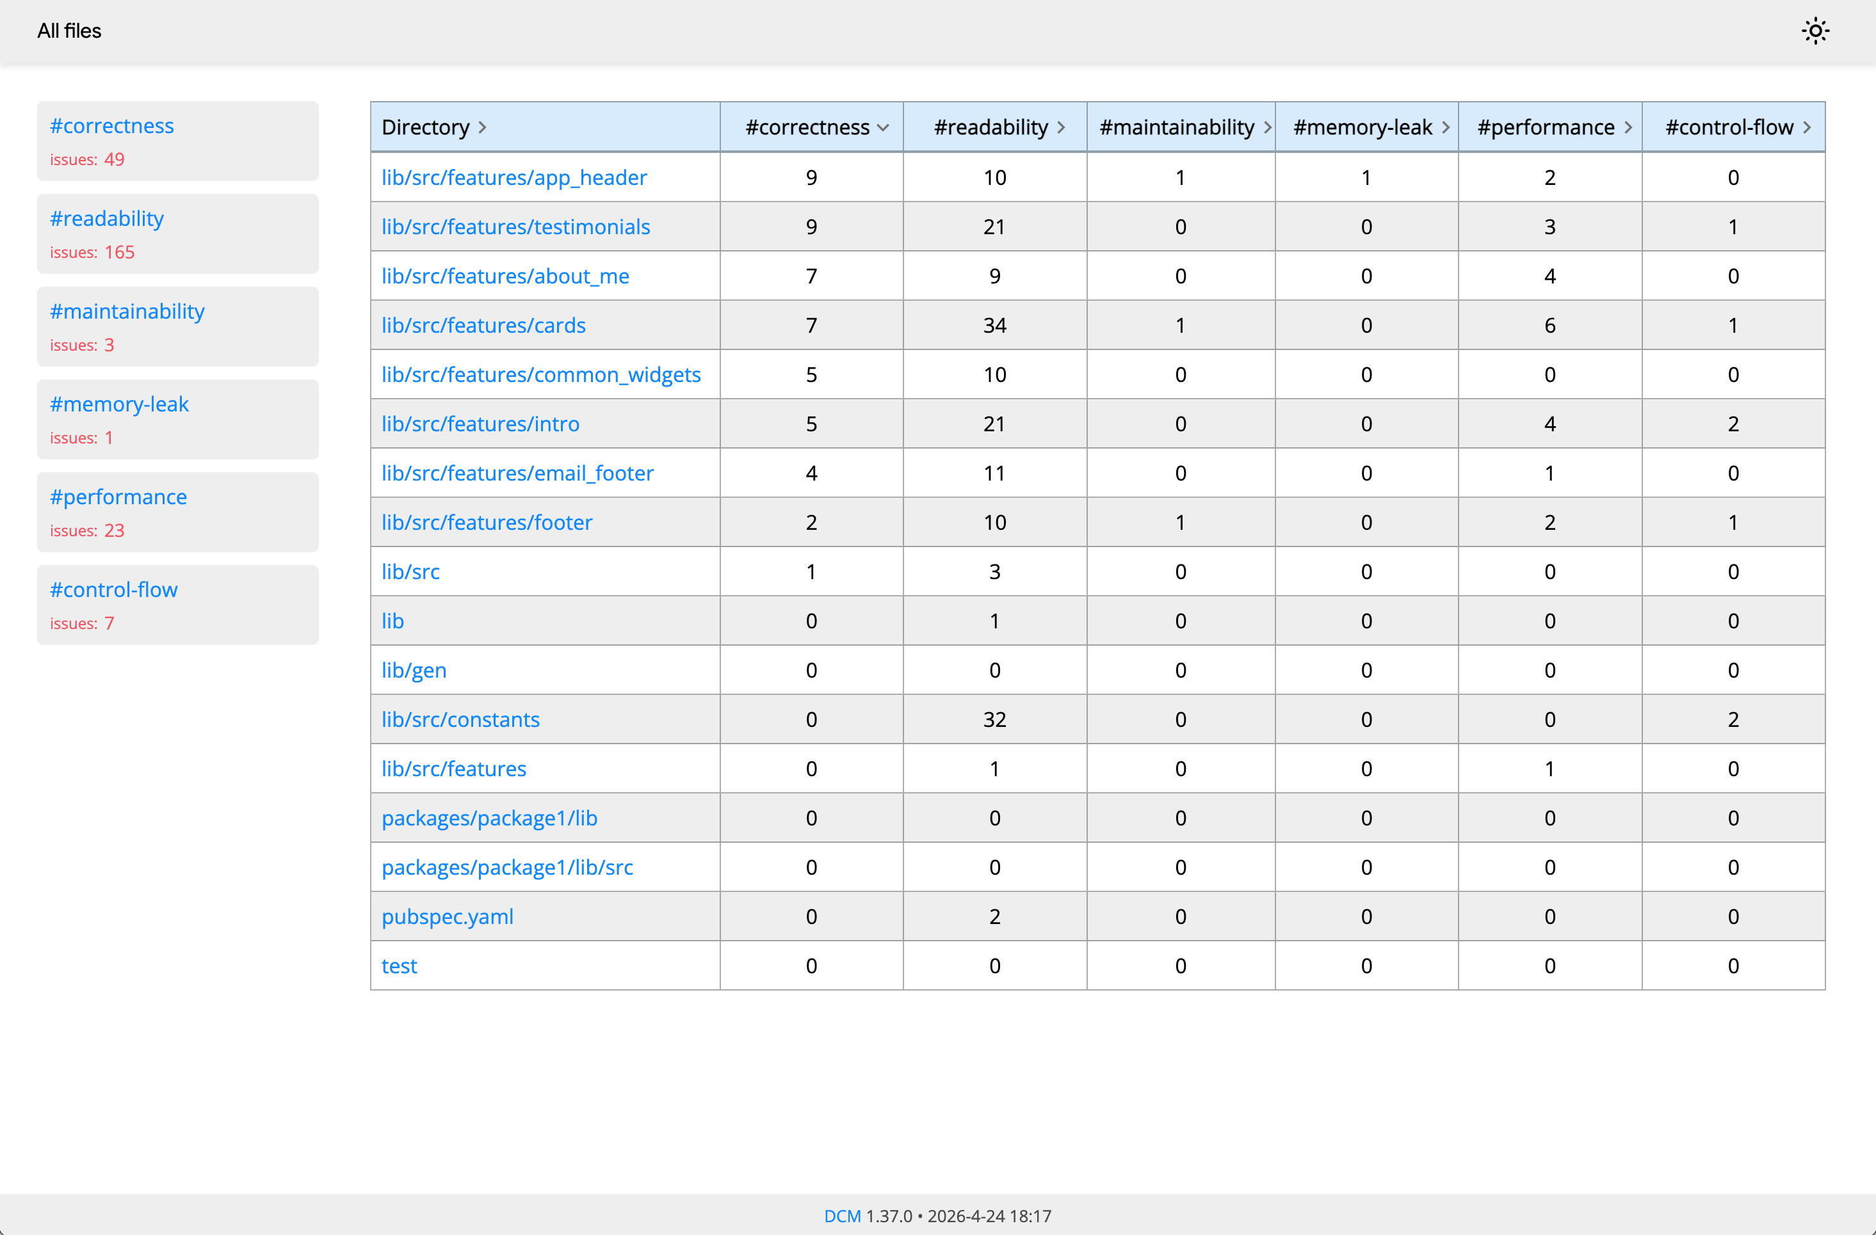Click the DCM link in footer

pos(842,1216)
